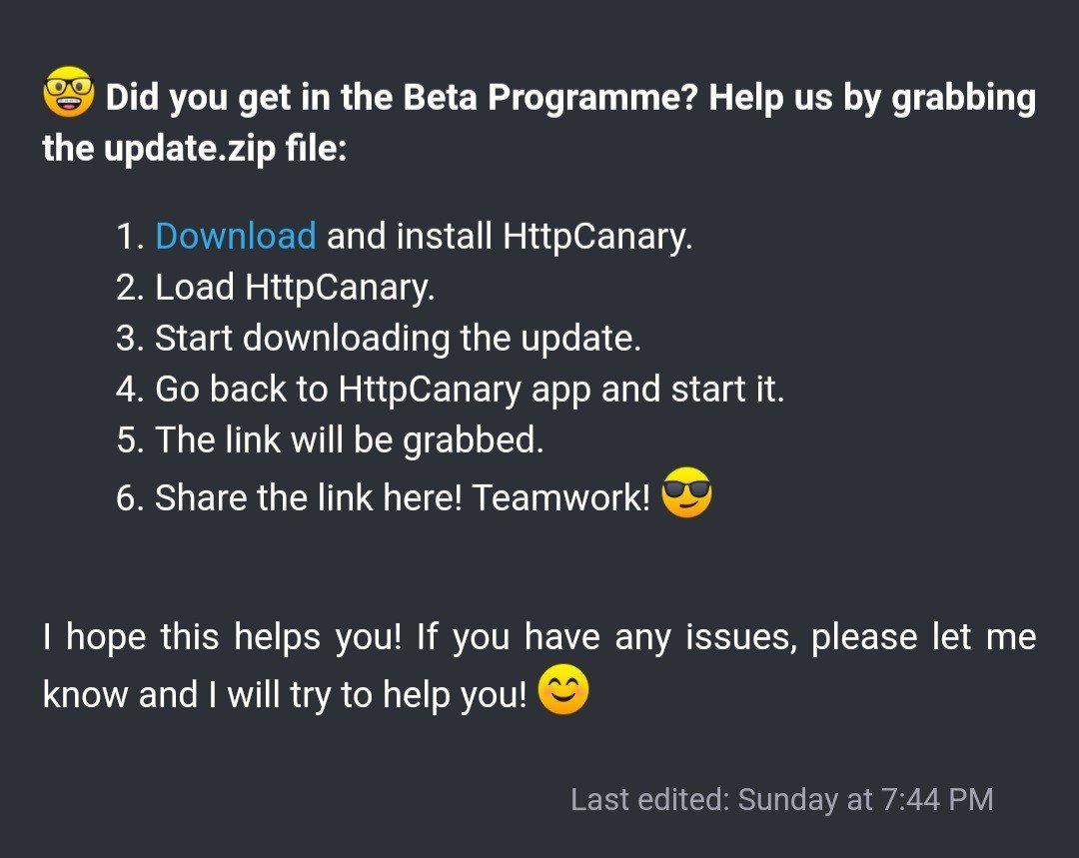This screenshot has height=858, width=1079.
Task: Click the "Last edited: Sunday at 7:44 PM" text
Action: [781, 799]
